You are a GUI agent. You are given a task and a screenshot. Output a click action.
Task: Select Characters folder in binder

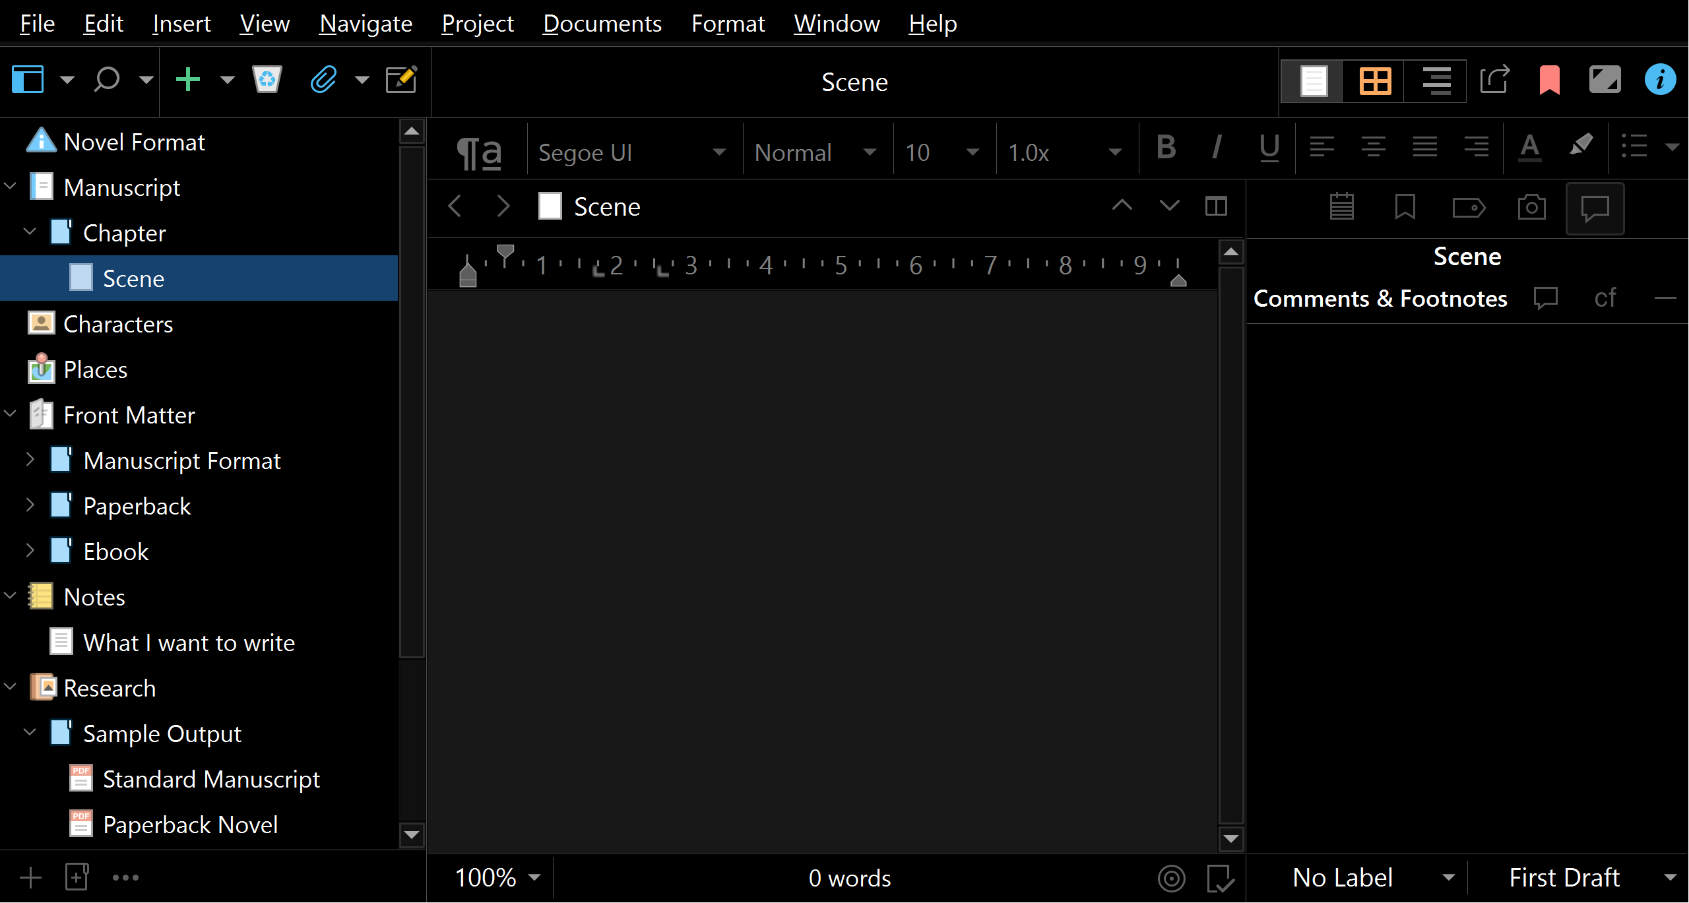[x=118, y=324]
